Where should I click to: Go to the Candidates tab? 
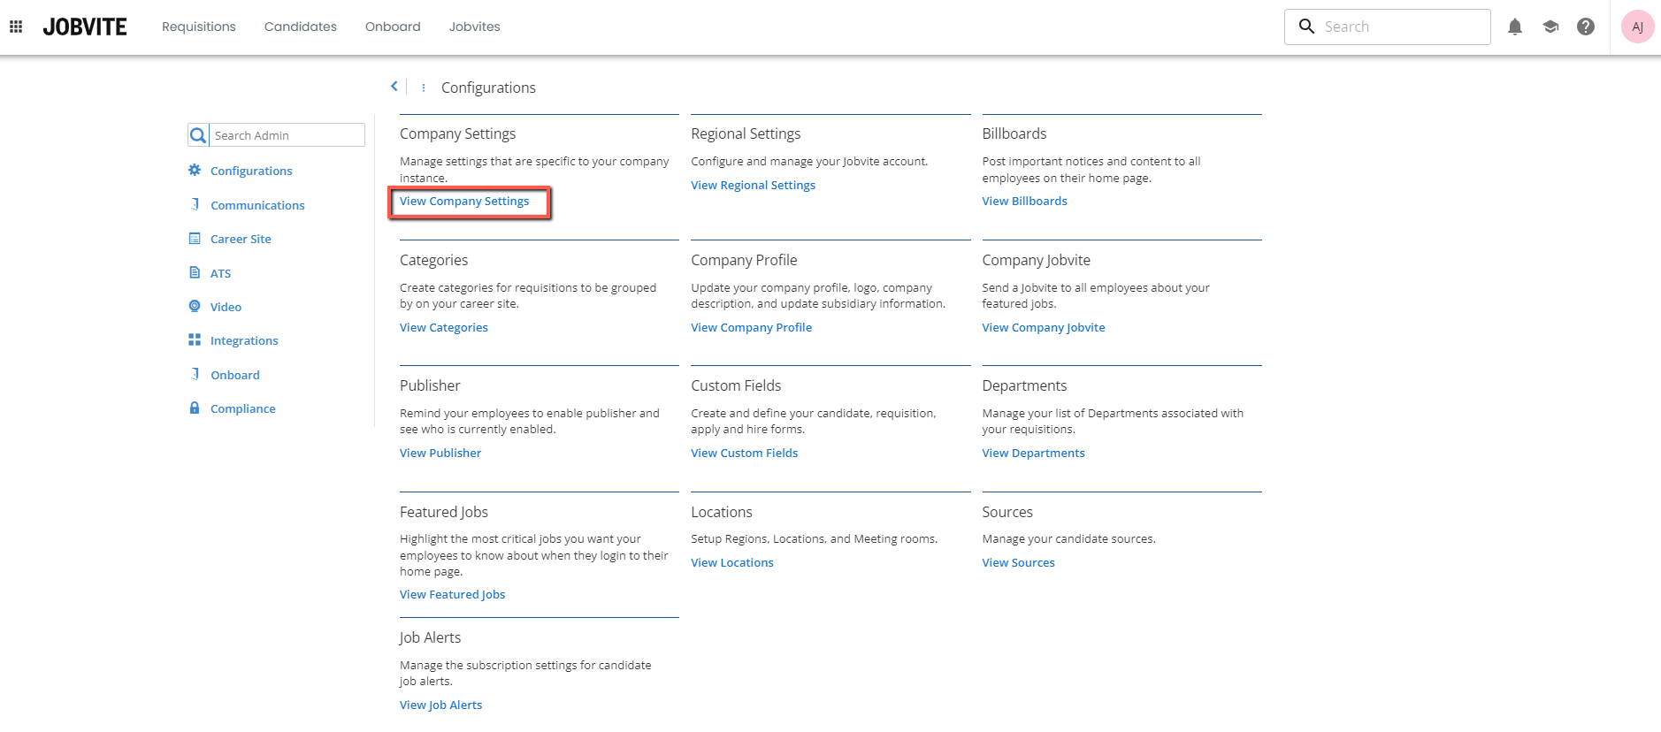pos(300,27)
